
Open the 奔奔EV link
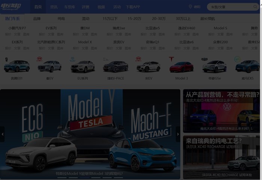tap(119, 42)
